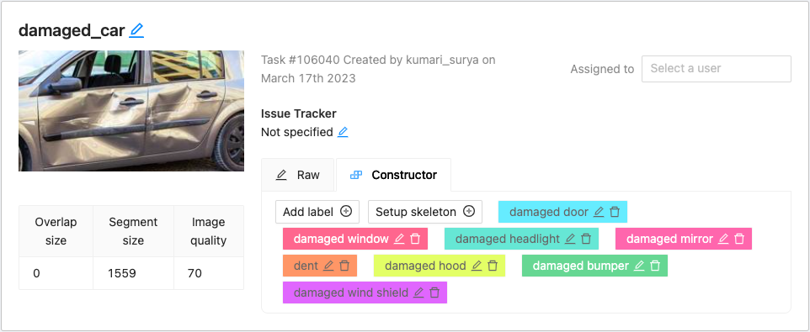The height and width of the screenshot is (332, 810).
Task: Edit the damaged door label
Action: (599, 212)
